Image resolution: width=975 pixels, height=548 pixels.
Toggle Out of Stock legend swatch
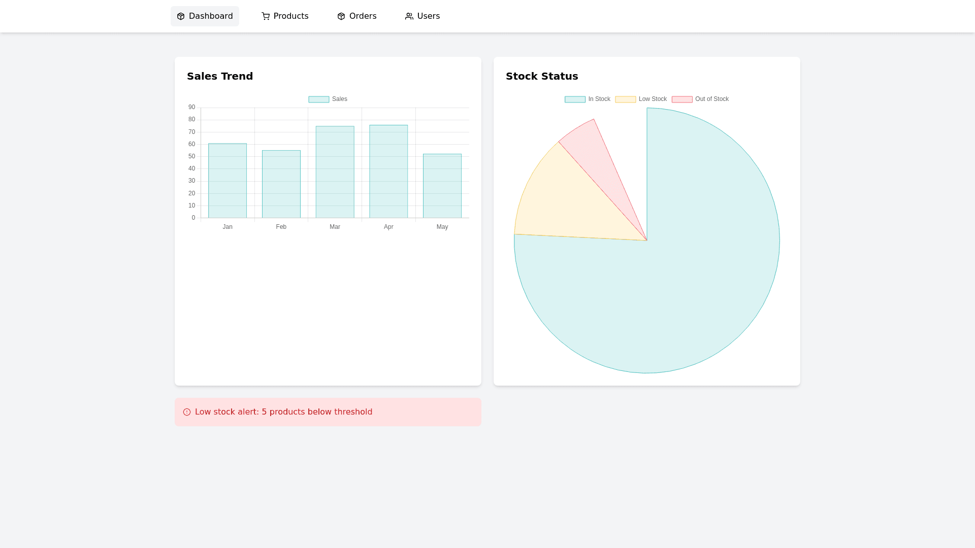pyautogui.click(x=682, y=99)
